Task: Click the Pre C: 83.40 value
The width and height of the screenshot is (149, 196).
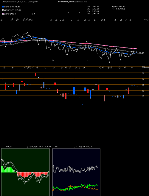Action: 93,14
